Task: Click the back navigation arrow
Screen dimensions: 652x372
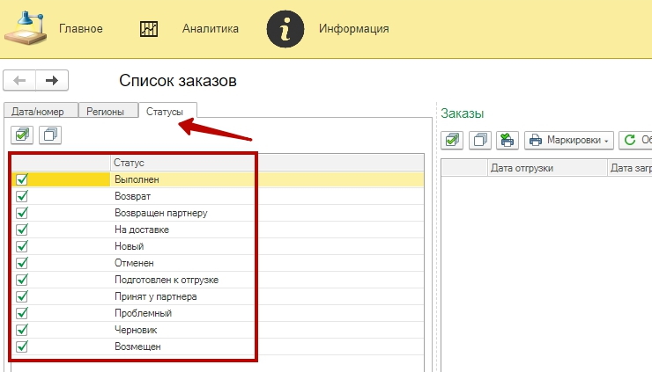Action: pos(20,81)
